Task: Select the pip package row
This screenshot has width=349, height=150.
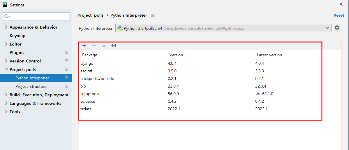Action: [x=210, y=86]
